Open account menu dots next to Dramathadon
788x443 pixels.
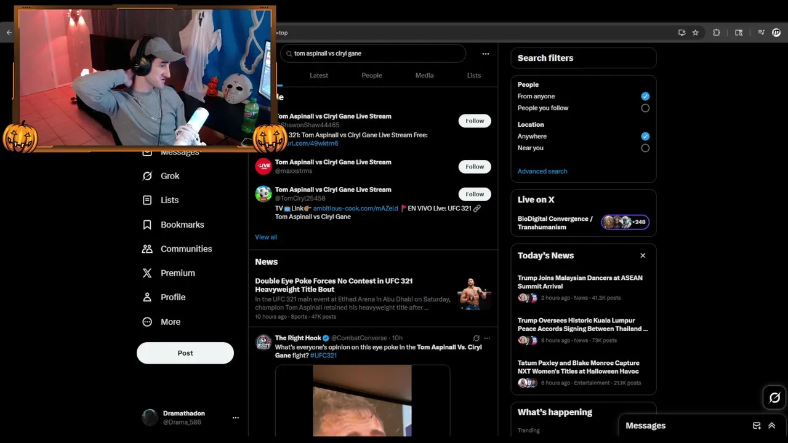click(x=235, y=418)
